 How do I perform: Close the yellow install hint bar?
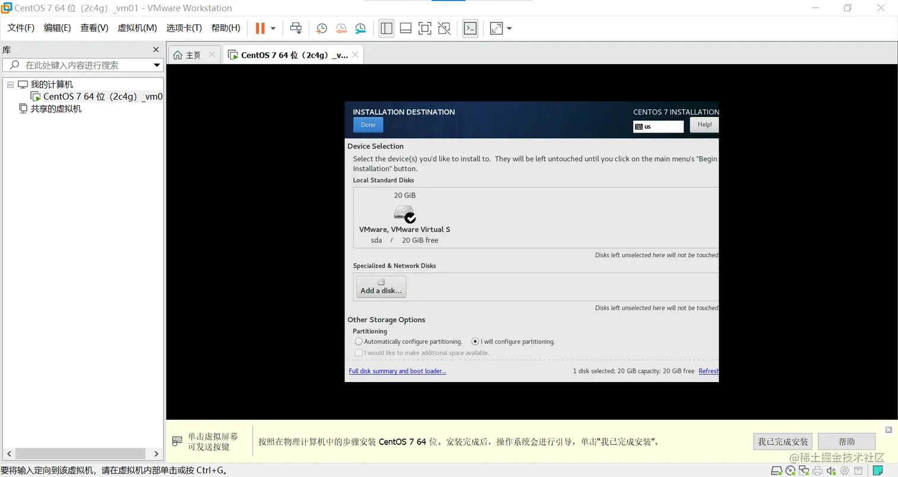tap(888, 429)
